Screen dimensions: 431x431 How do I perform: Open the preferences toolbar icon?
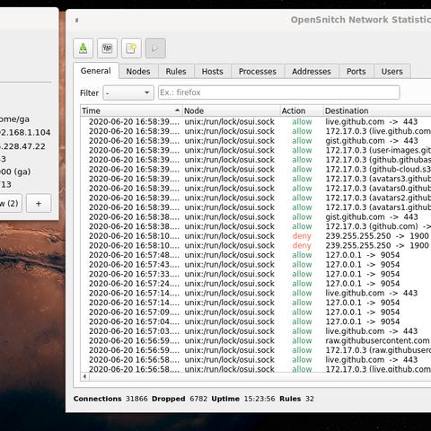pyautogui.click(x=107, y=48)
